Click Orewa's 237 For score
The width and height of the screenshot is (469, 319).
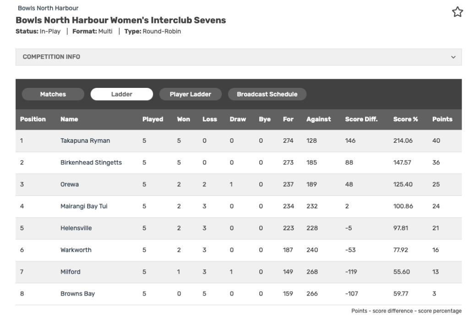pos(288,184)
